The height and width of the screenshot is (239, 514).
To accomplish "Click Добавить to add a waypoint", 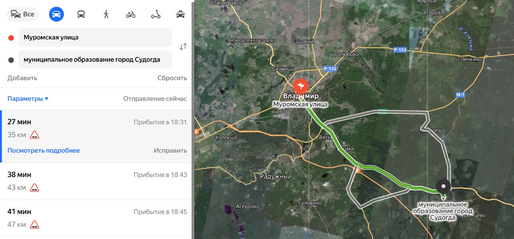I will (22, 78).
